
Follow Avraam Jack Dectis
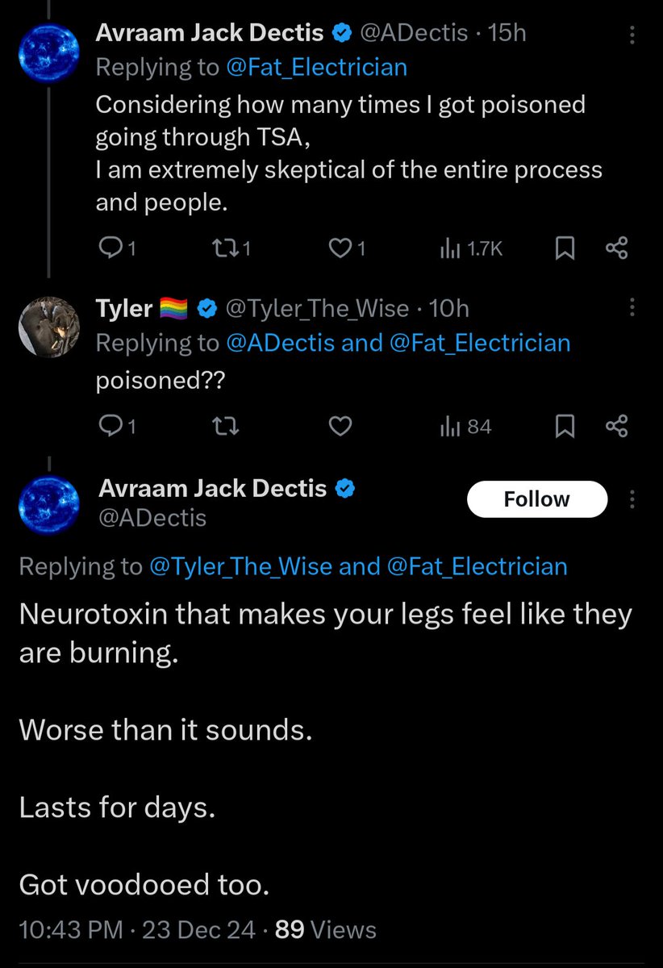coord(536,499)
